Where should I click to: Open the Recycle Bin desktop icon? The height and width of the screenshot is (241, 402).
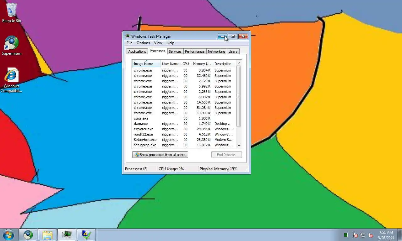tap(12, 13)
